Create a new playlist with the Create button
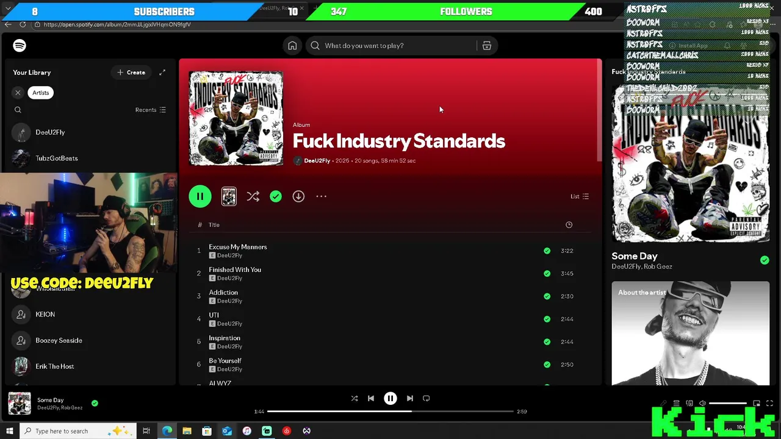This screenshot has width=781, height=439. click(131, 73)
